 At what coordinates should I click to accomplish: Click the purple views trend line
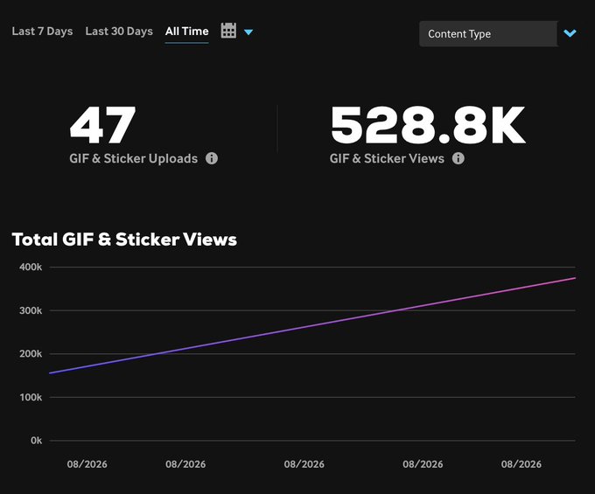(x=312, y=325)
